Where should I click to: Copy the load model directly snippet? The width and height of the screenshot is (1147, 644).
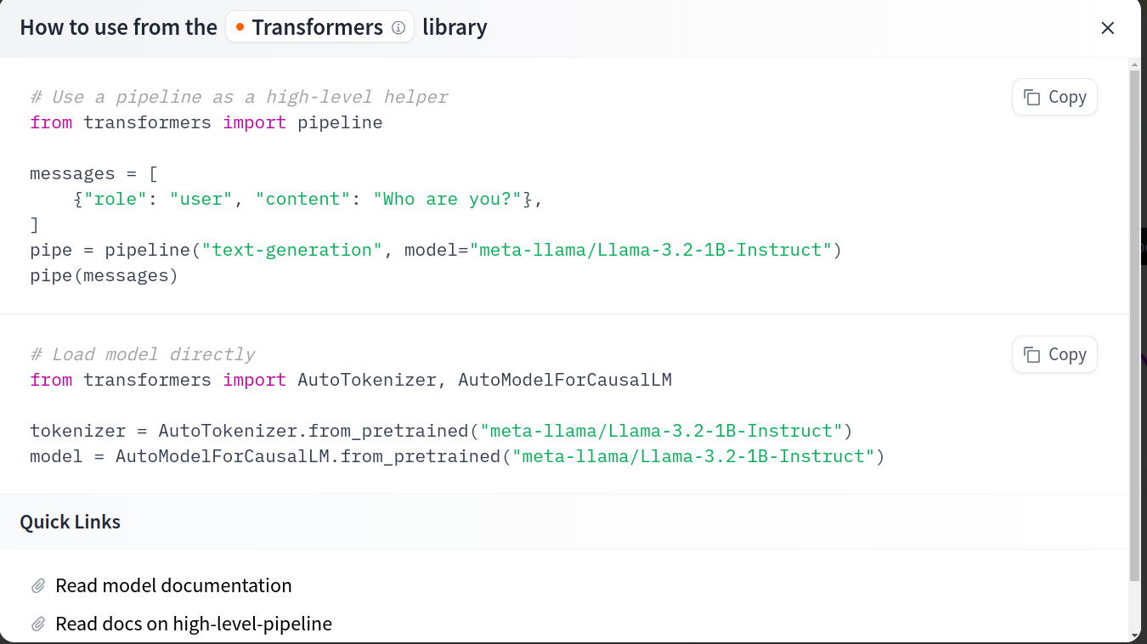click(x=1054, y=354)
